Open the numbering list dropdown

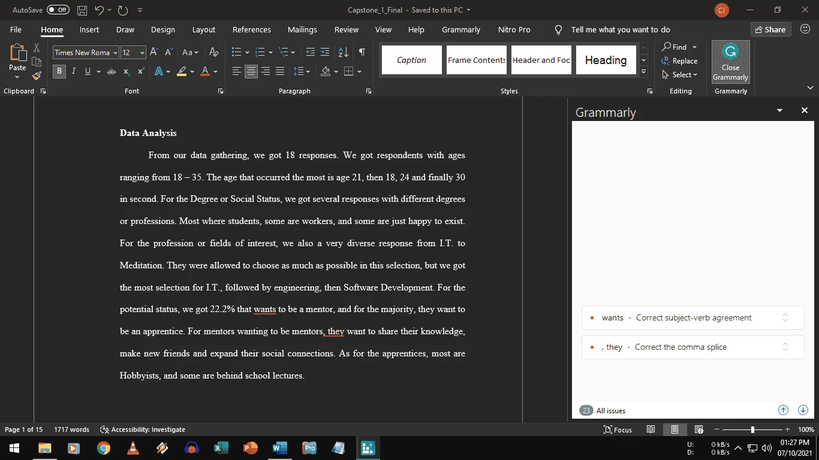(270, 53)
